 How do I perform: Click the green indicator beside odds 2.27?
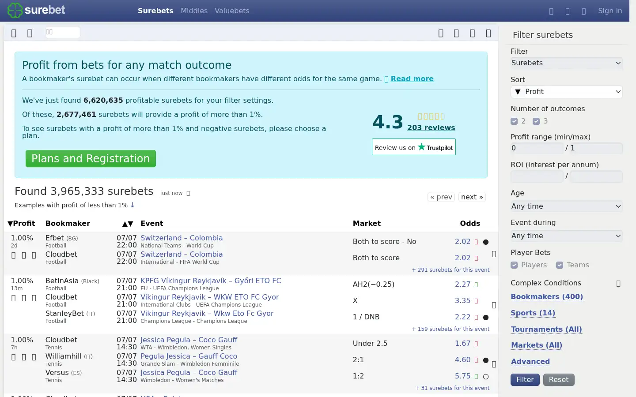[x=477, y=285]
